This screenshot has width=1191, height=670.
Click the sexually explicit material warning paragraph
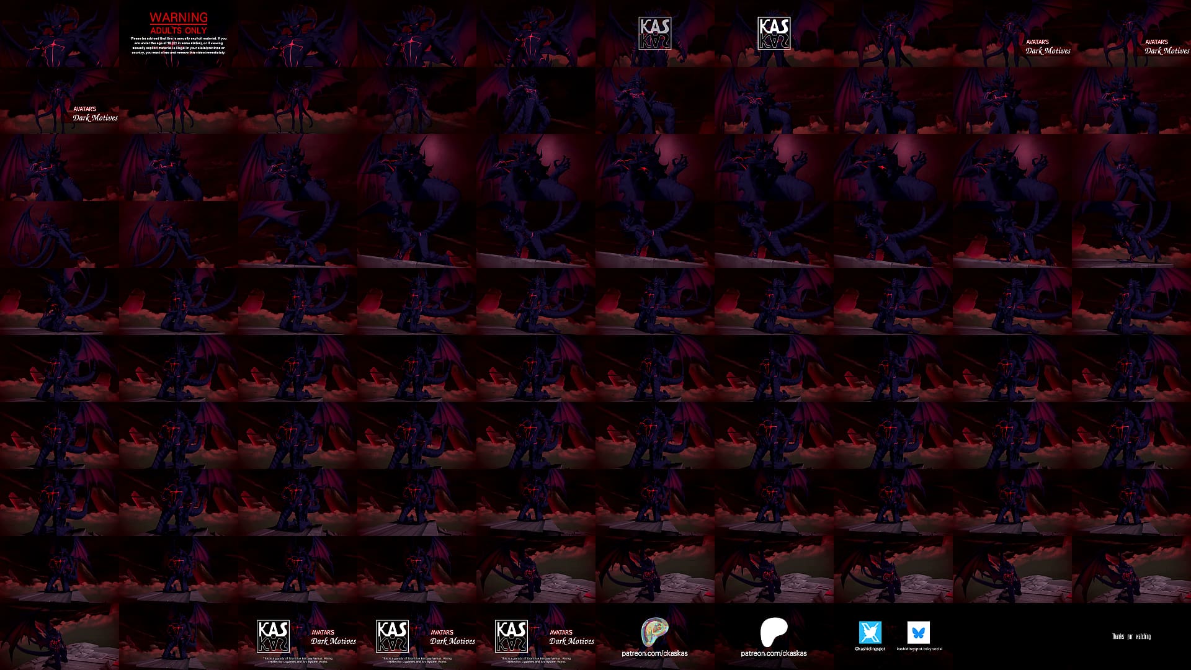pyautogui.click(x=179, y=45)
